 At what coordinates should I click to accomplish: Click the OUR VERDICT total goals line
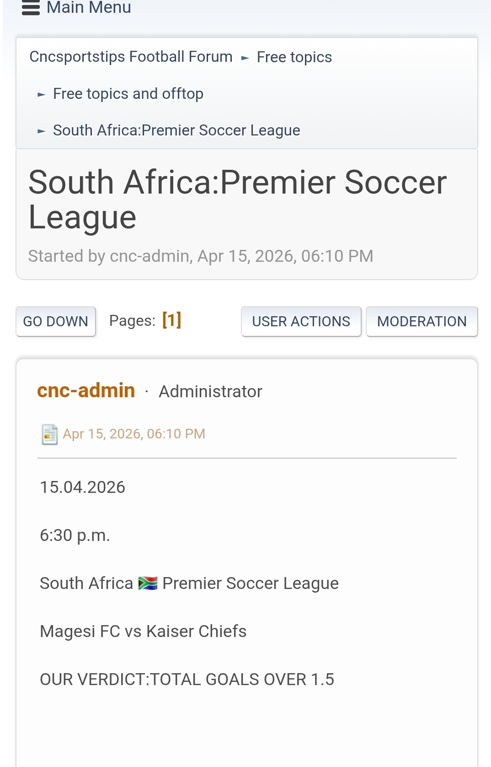pos(187,680)
